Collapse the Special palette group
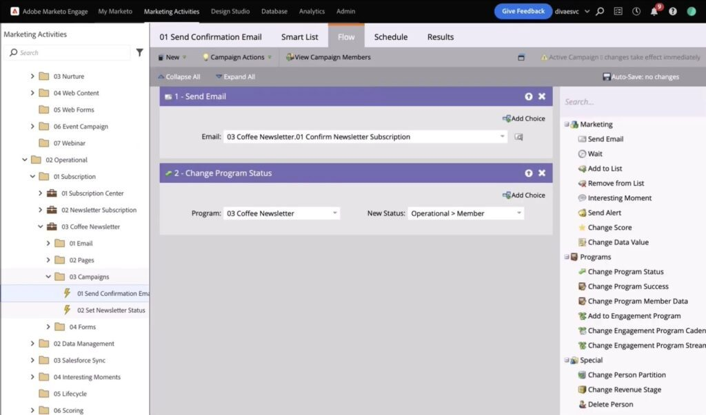This screenshot has width=706, height=415. click(567, 360)
